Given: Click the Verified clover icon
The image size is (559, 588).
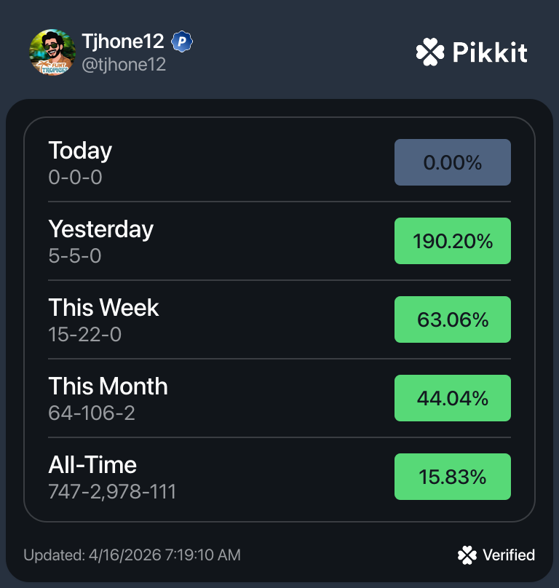Looking at the screenshot, I should tap(467, 555).
